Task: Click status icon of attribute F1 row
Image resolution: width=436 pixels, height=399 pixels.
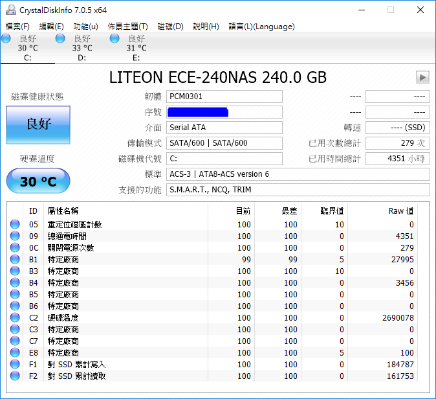Action: [15, 364]
